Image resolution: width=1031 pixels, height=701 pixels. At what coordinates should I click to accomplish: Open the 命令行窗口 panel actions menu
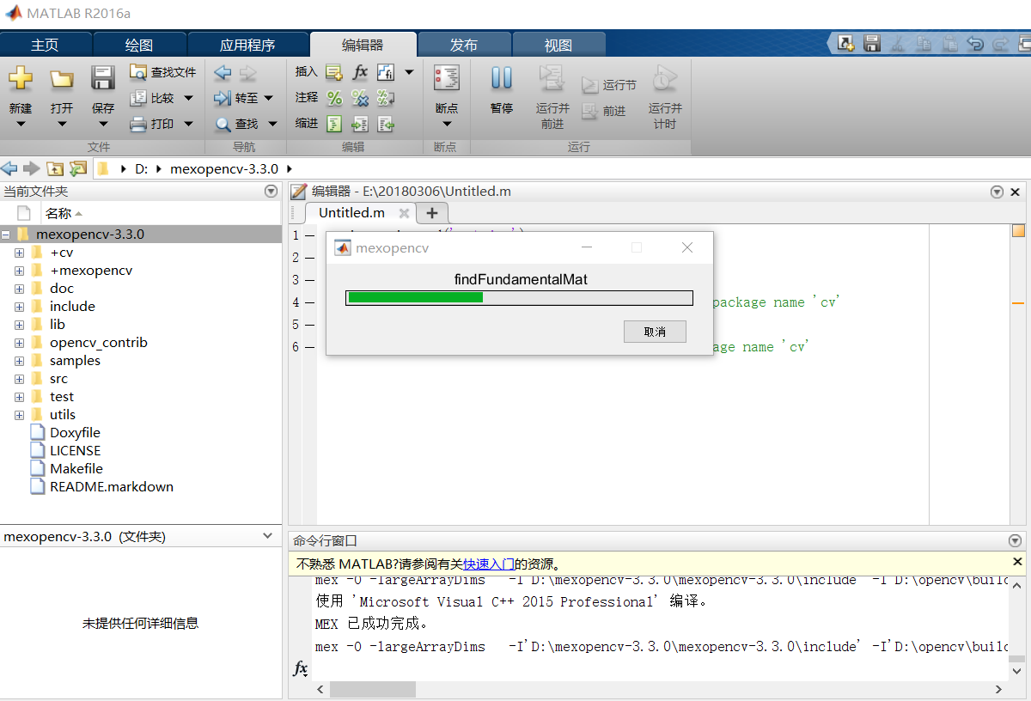coord(1016,540)
